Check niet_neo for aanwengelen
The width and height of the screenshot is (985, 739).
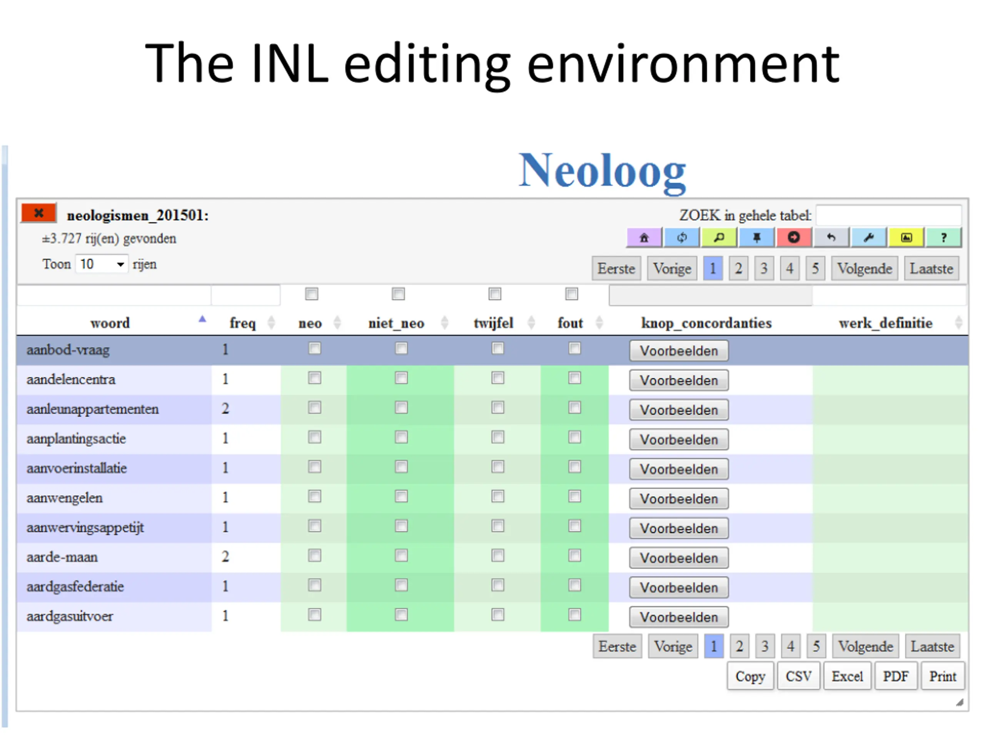click(x=402, y=497)
